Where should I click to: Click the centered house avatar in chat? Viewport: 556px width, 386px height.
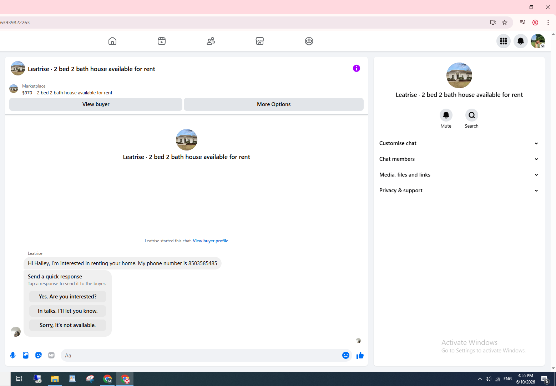[x=187, y=140]
